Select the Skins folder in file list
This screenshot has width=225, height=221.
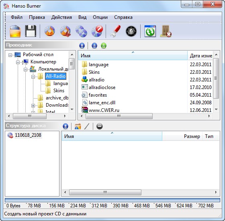[x=94, y=72]
